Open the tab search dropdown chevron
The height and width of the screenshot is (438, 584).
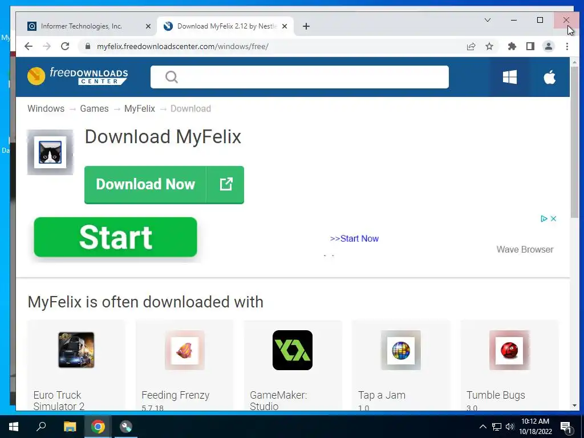[488, 20]
